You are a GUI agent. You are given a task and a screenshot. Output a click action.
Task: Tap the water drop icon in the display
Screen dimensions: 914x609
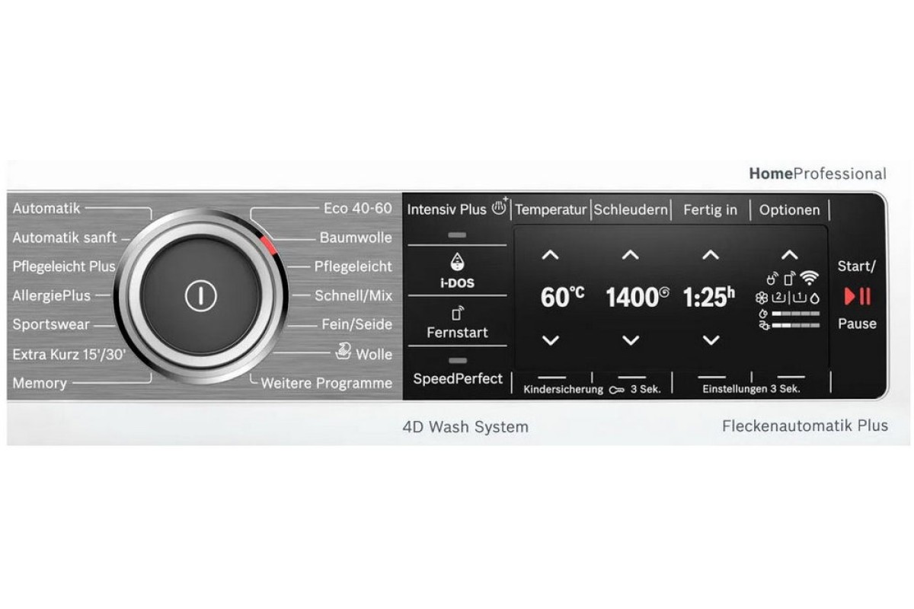(814, 298)
